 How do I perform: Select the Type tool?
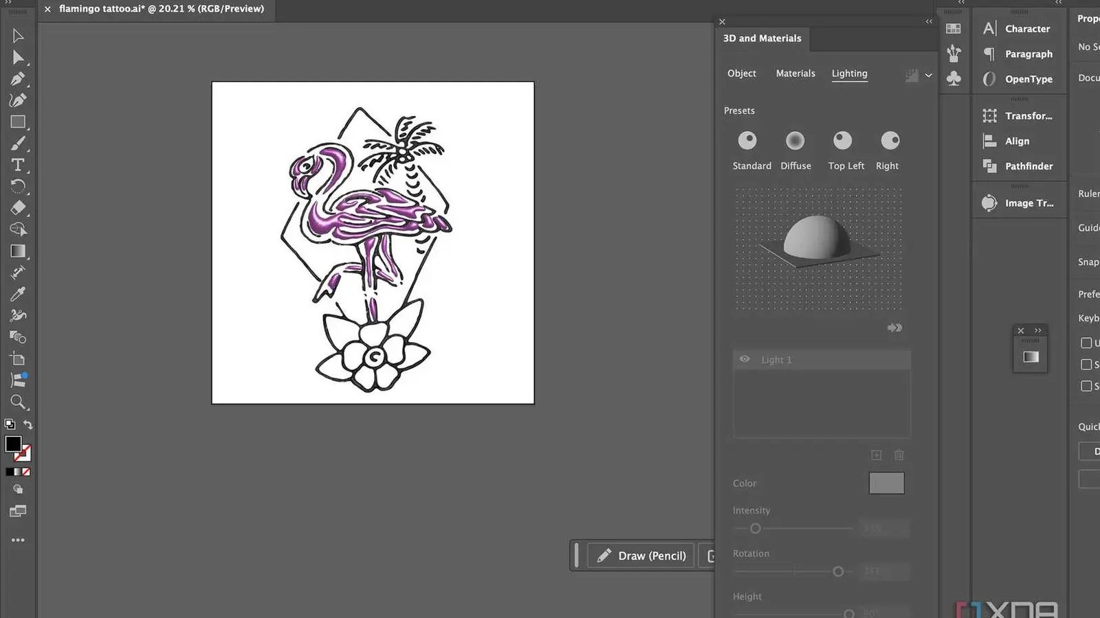click(x=18, y=165)
